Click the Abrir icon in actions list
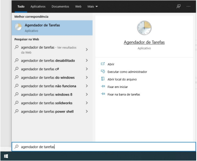 click(103, 64)
